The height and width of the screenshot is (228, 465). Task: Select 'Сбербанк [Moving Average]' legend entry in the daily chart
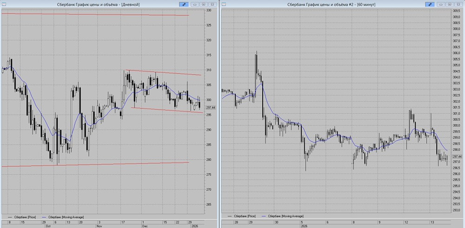(63, 217)
